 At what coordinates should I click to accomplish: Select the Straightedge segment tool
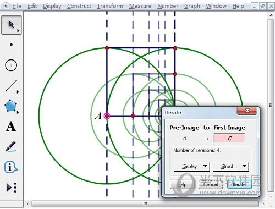point(12,86)
